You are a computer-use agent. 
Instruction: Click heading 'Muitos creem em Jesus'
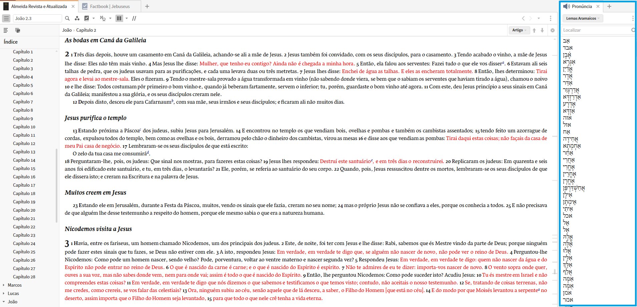95,193
